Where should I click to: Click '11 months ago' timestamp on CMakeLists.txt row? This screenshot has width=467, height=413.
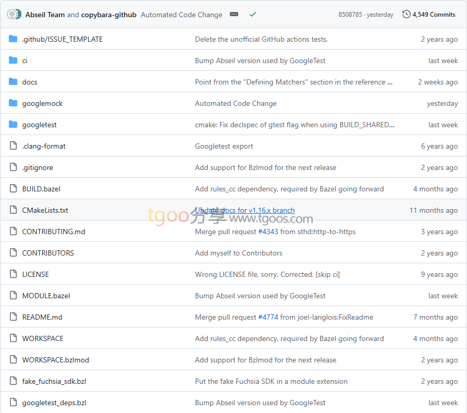(433, 210)
